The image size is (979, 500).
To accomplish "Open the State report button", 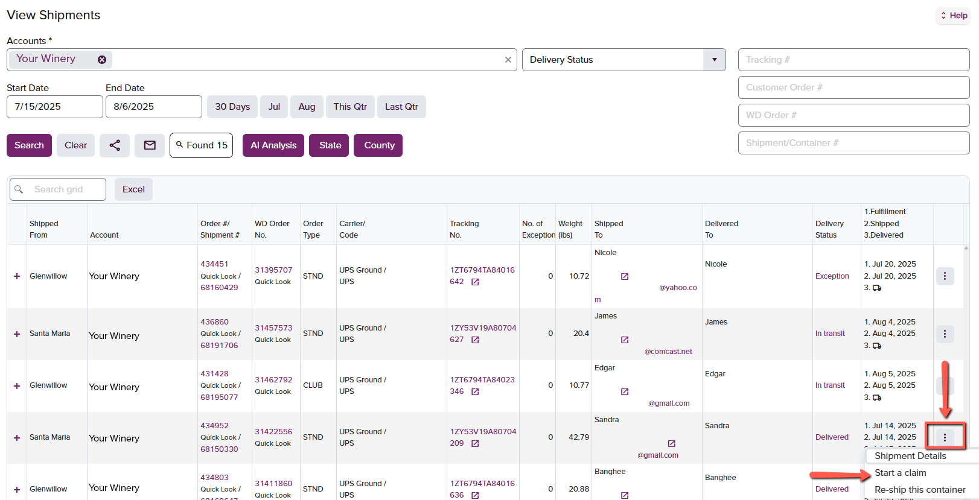I will 329,145.
